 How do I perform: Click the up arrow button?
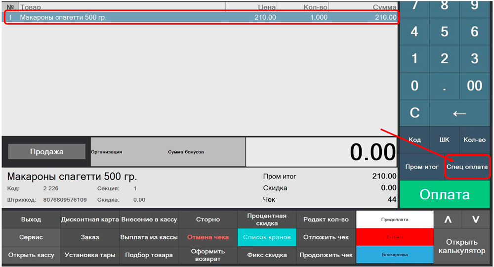click(448, 220)
